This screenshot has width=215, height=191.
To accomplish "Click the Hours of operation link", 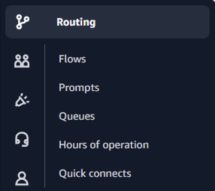I will [x=104, y=145].
